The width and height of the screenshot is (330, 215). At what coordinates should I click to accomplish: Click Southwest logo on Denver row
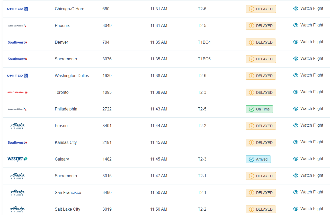click(17, 42)
